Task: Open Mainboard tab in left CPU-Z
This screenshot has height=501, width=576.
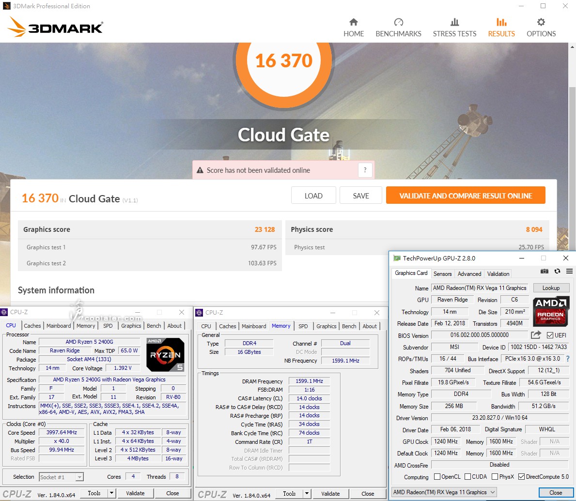Action: point(59,326)
